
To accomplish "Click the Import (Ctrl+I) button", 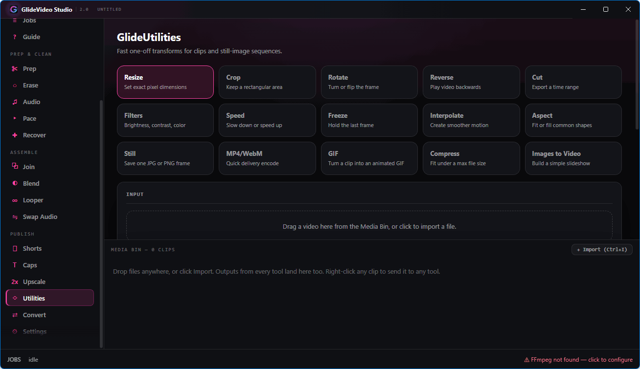I will coord(602,250).
